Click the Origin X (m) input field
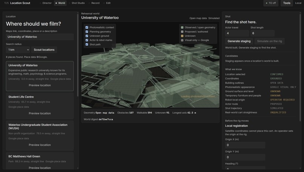 coord(245,145)
